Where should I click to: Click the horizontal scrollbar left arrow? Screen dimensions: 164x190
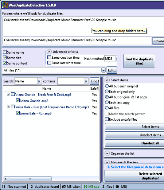coord(5,179)
